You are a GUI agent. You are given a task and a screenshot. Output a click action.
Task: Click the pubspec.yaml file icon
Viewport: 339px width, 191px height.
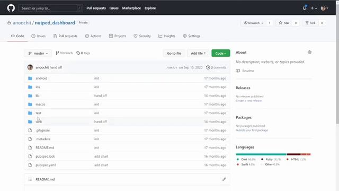click(30, 165)
